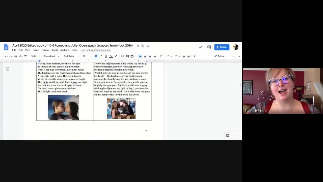Toggle bold formatting

point(96,56)
